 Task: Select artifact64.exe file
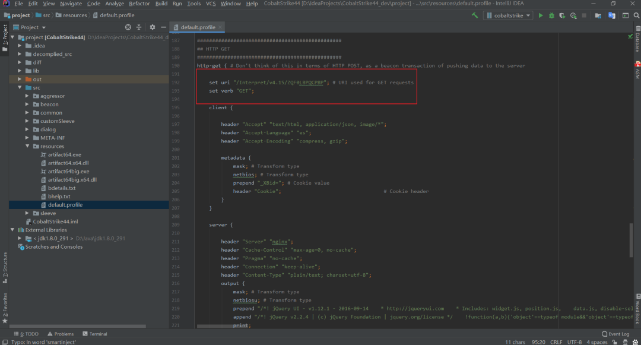point(64,154)
